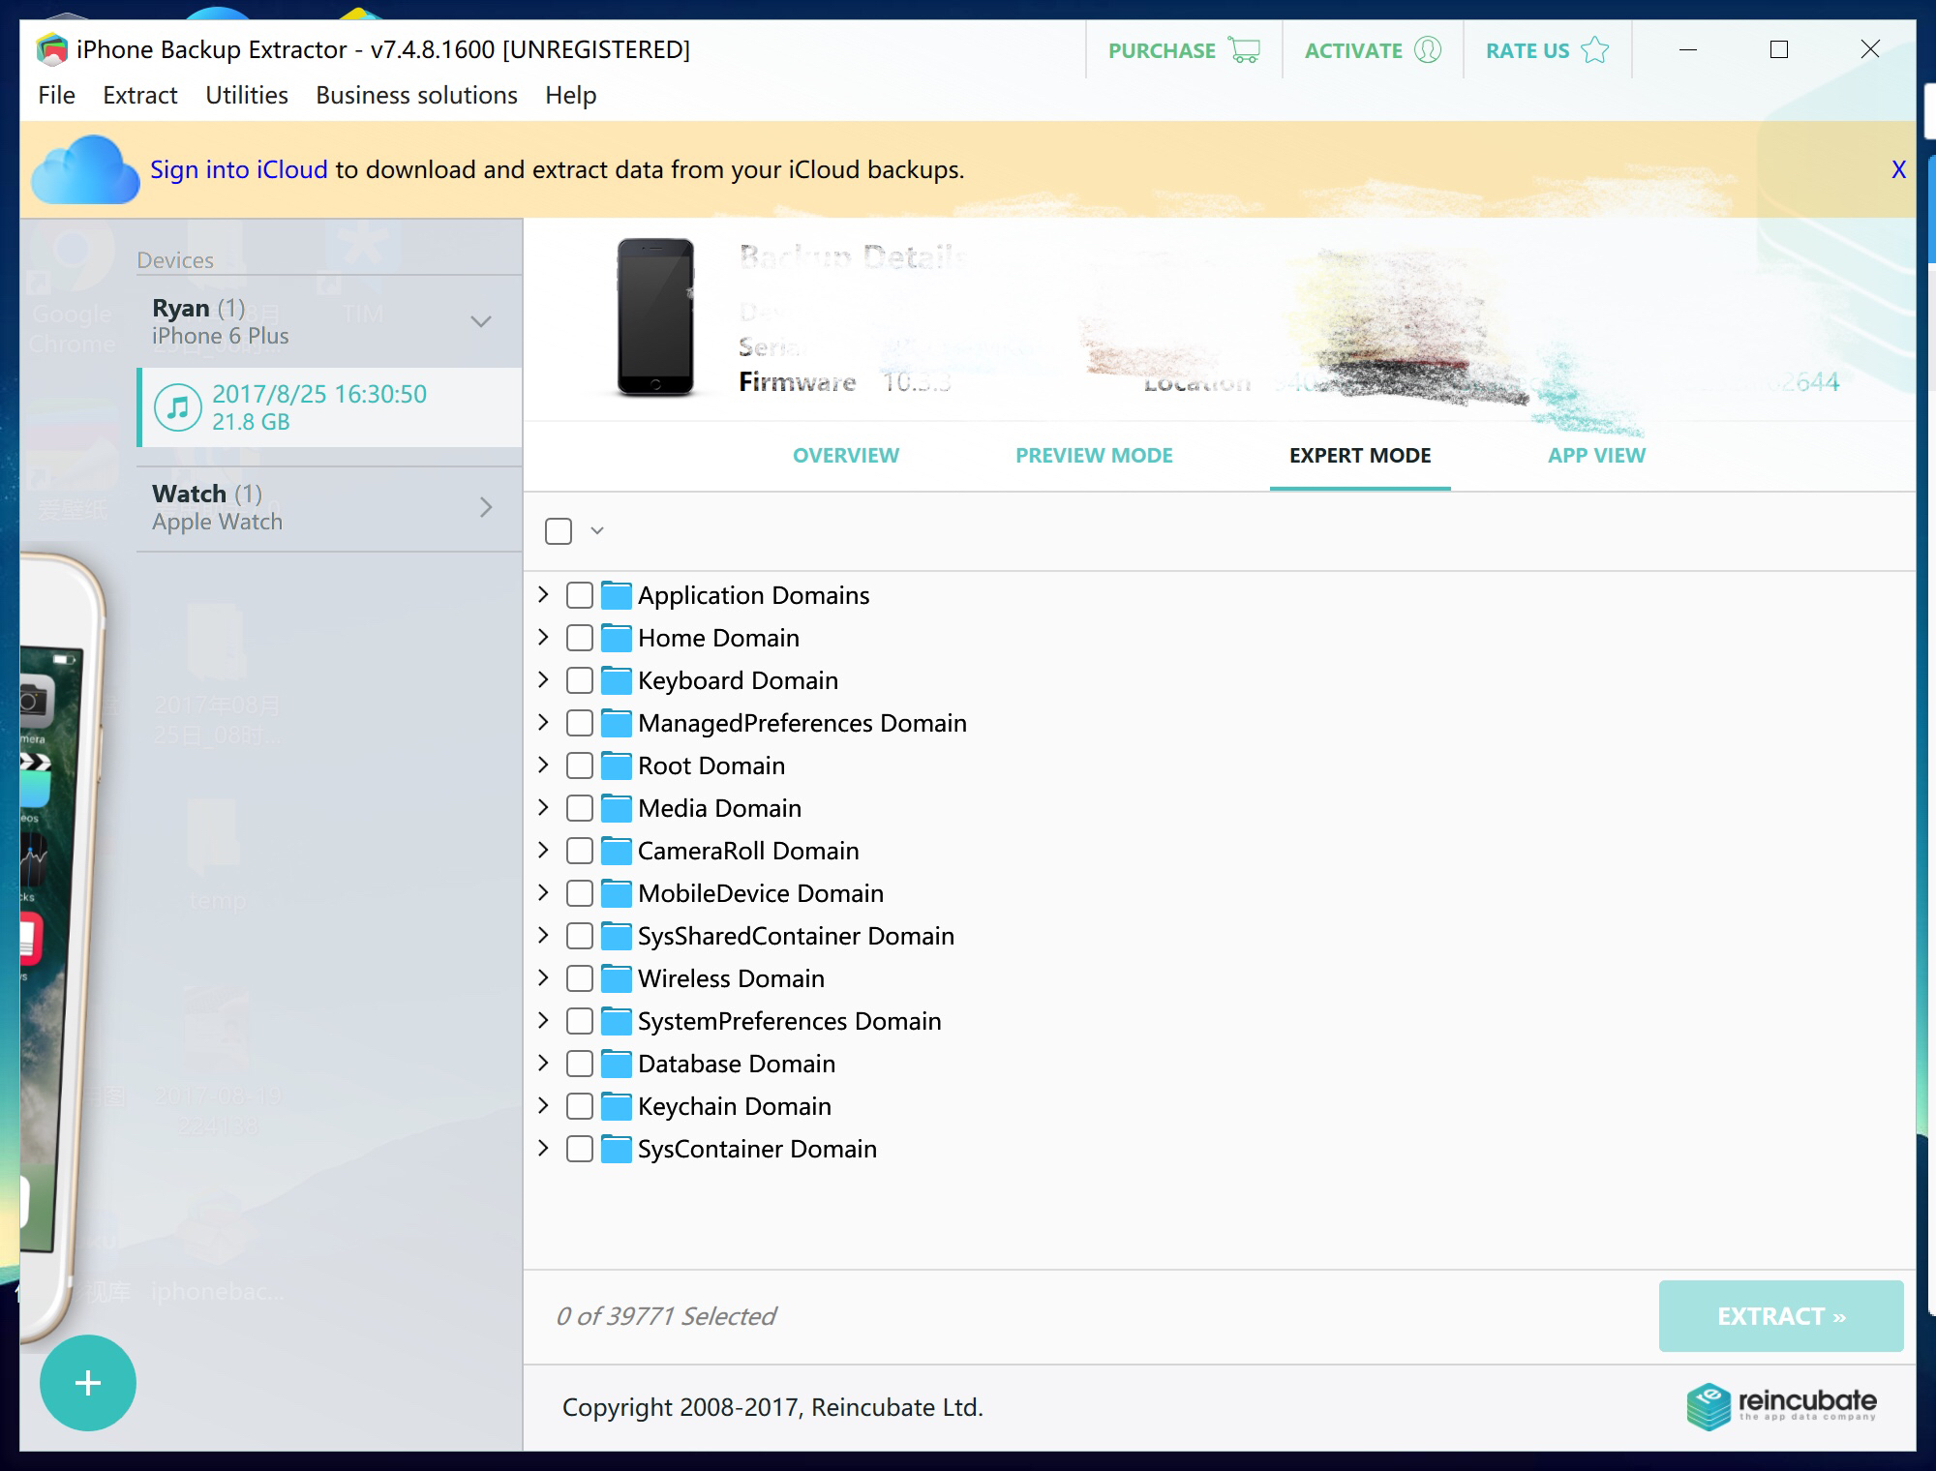1936x1471 pixels.
Task: Check the Application Domains checkbox
Action: coord(580,595)
